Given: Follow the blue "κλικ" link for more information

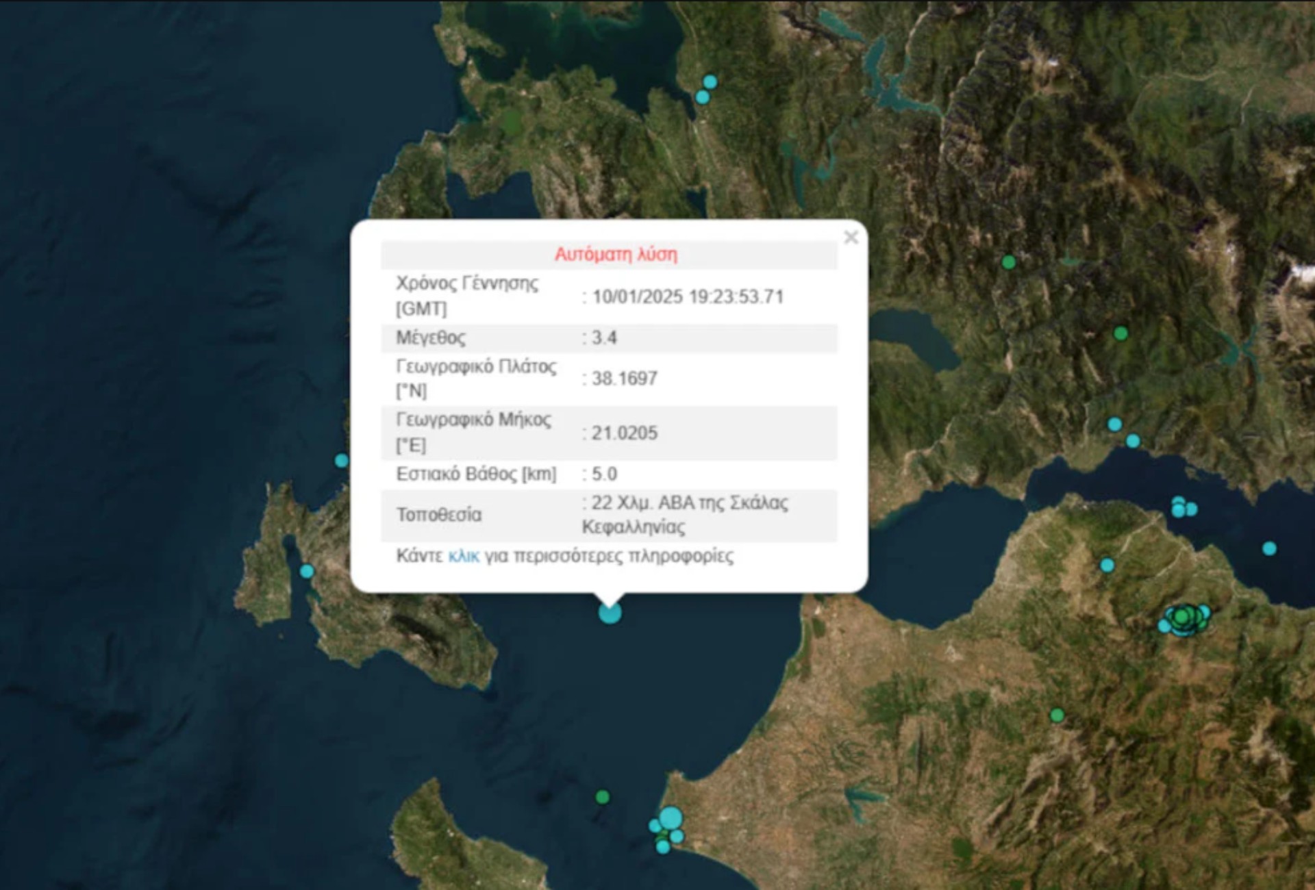Looking at the screenshot, I should tap(464, 556).
